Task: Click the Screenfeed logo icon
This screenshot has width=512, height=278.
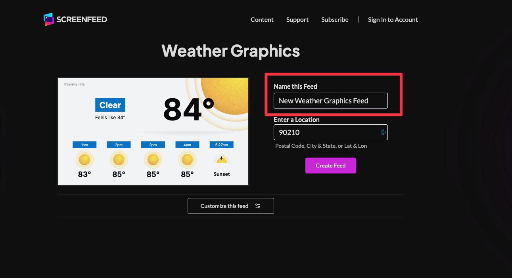Action: (48, 19)
